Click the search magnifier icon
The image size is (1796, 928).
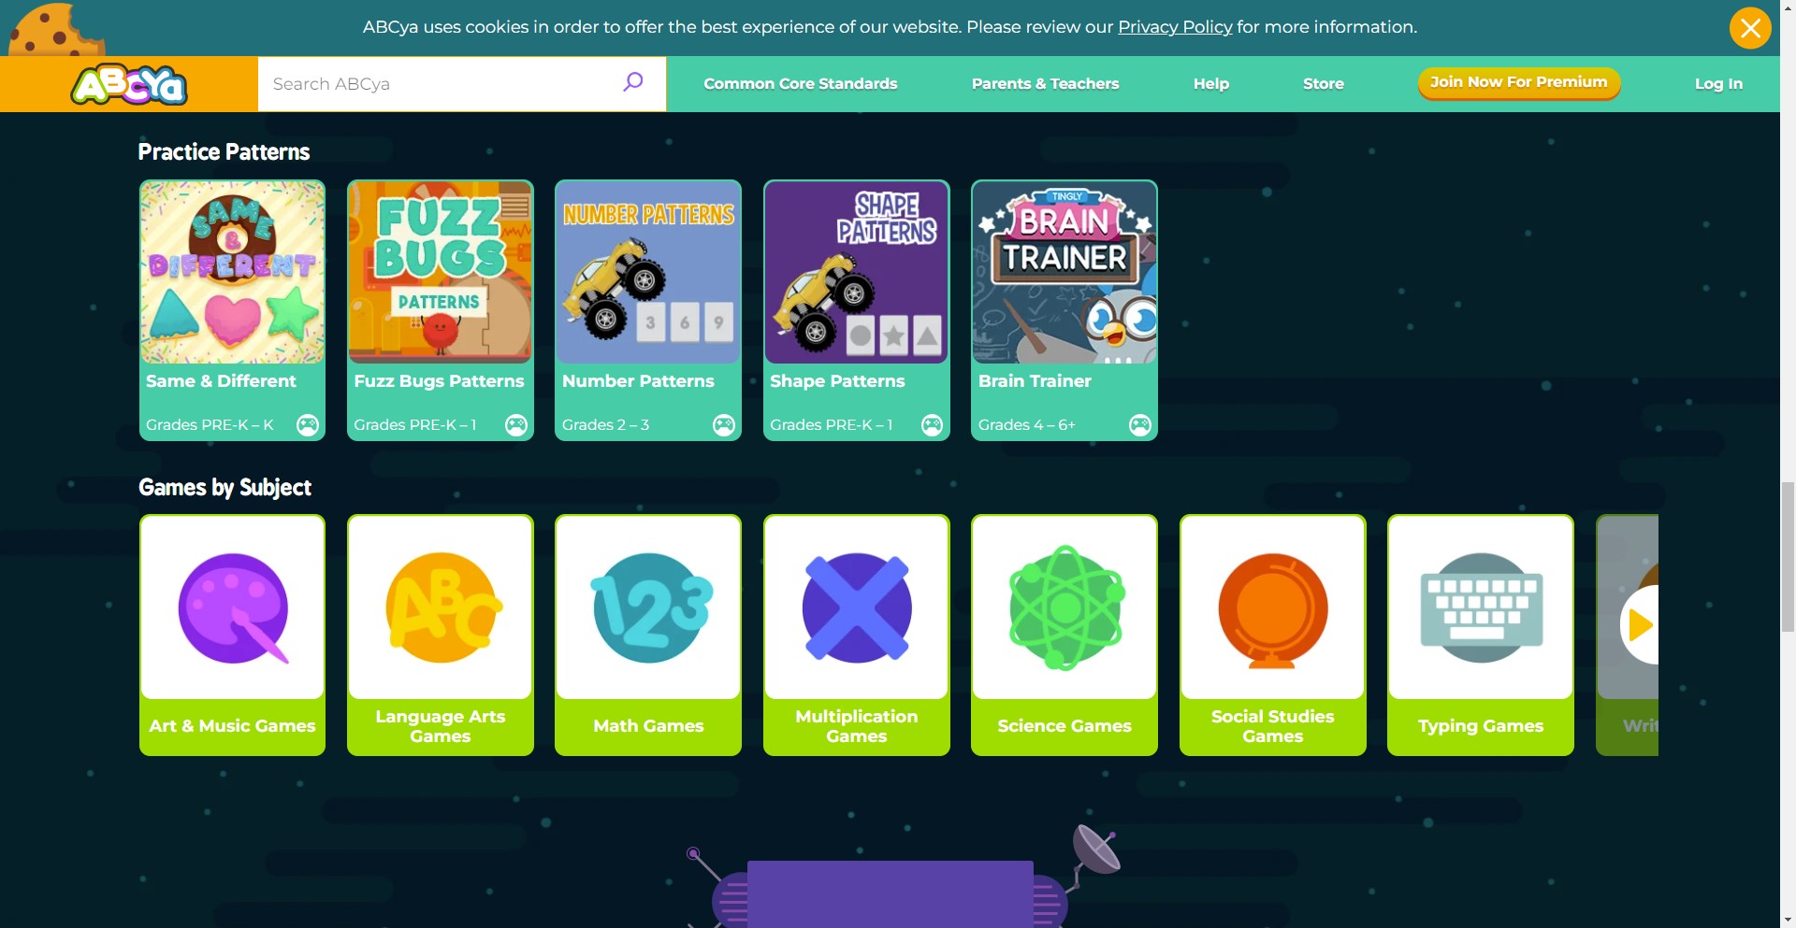point(633,82)
